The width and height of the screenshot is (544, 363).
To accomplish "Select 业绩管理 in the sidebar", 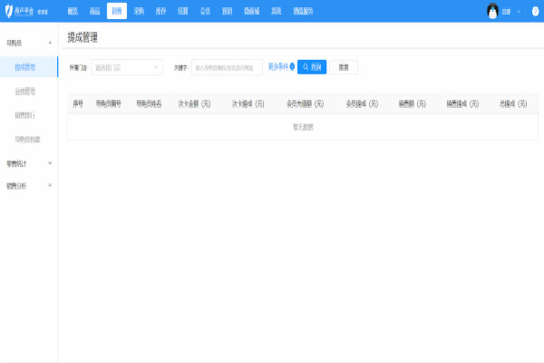I will 25,91.
